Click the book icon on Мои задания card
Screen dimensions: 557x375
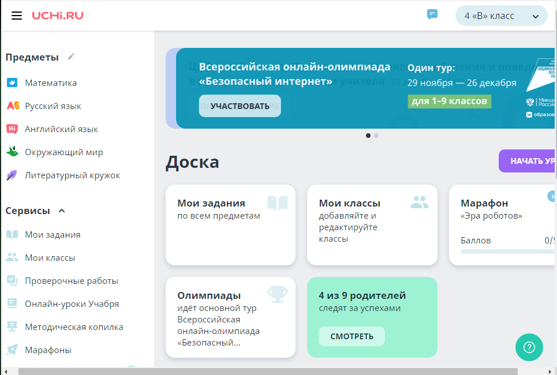[x=278, y=203]
